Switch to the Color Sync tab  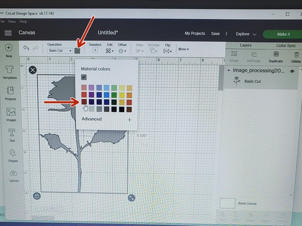pos(286,45)
